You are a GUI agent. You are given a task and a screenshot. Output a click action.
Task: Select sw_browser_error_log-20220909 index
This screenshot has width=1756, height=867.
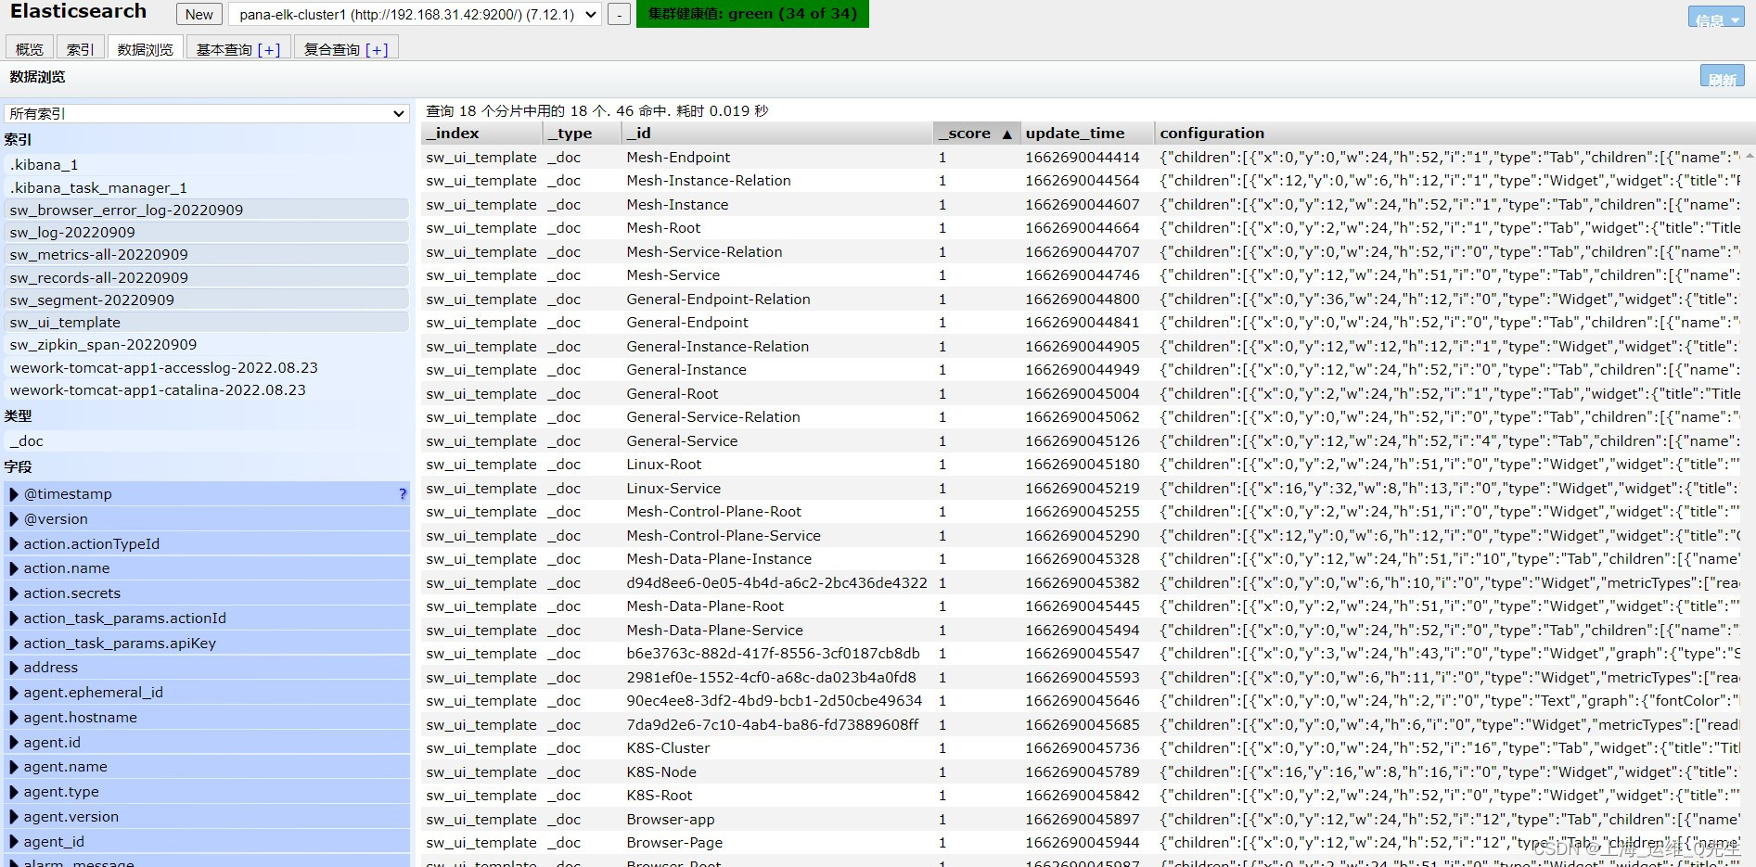pyautogui.click(x=206, y=210)
